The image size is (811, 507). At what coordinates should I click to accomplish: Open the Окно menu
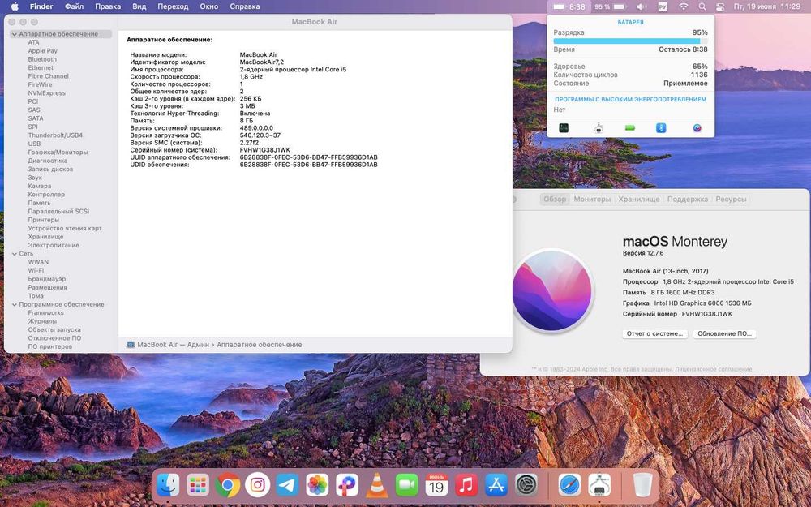[209, 6]
